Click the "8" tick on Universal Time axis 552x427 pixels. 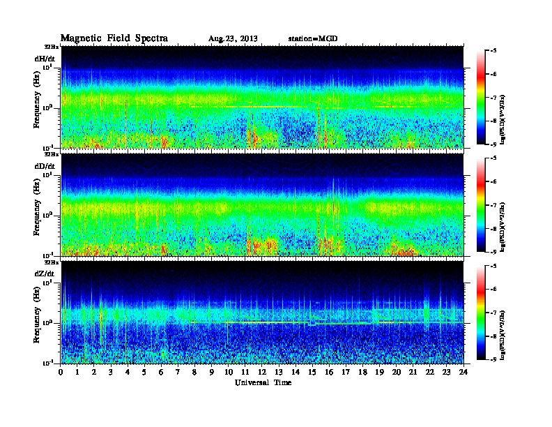coord(194,373)
